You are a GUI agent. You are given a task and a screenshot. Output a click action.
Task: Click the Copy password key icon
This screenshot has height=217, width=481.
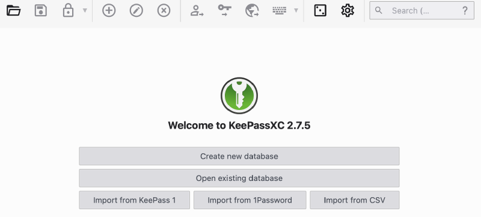tap(224, 10)
